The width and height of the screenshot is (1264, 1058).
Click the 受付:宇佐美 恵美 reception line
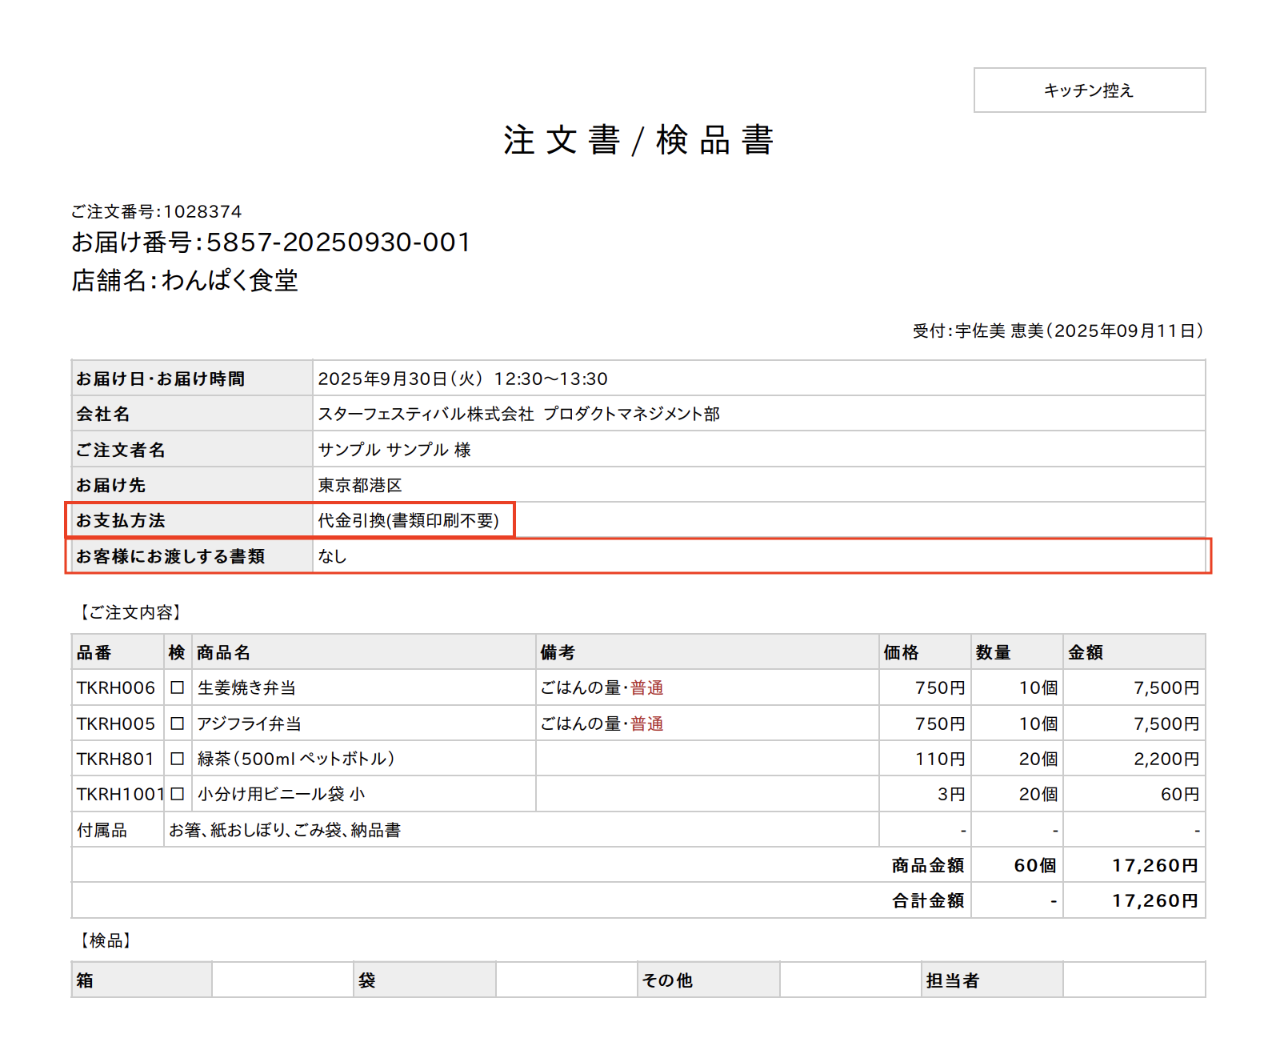[1058, 331]
